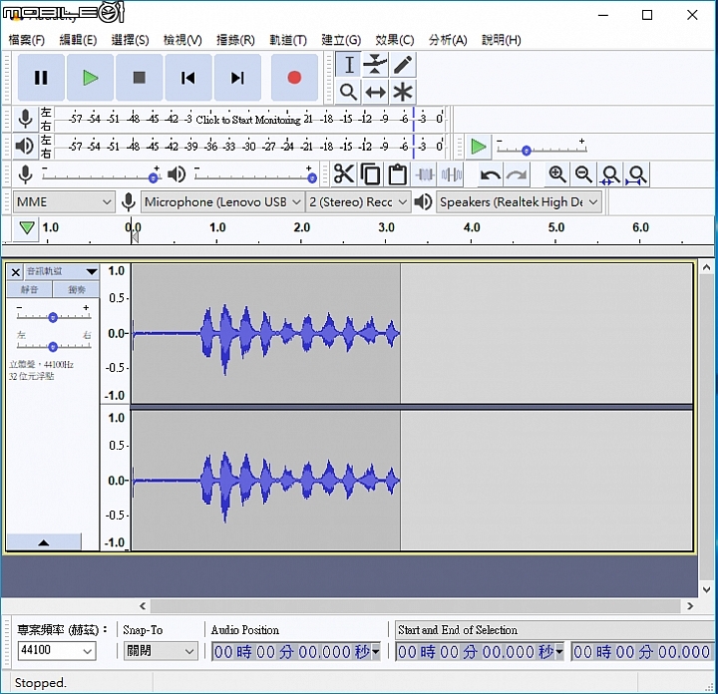Open the 檔案(F) File menu

27,40
